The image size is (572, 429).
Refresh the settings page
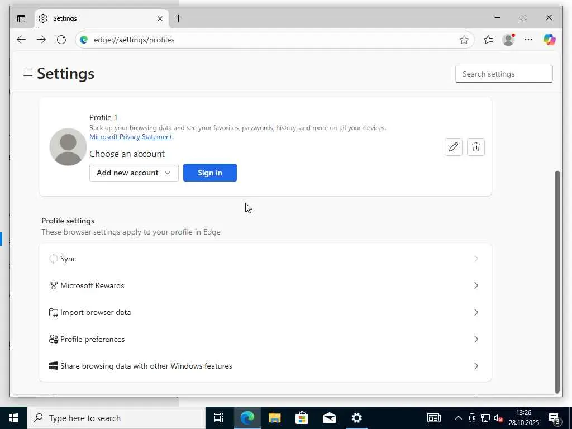[x=61, y=40]
